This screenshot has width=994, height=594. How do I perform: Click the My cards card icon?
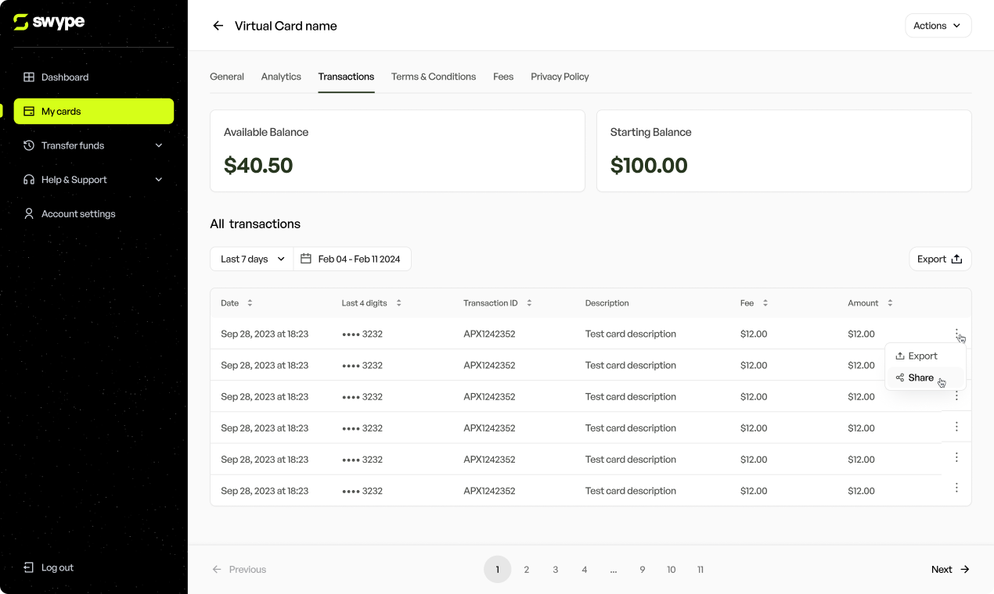tap(29, 111)
